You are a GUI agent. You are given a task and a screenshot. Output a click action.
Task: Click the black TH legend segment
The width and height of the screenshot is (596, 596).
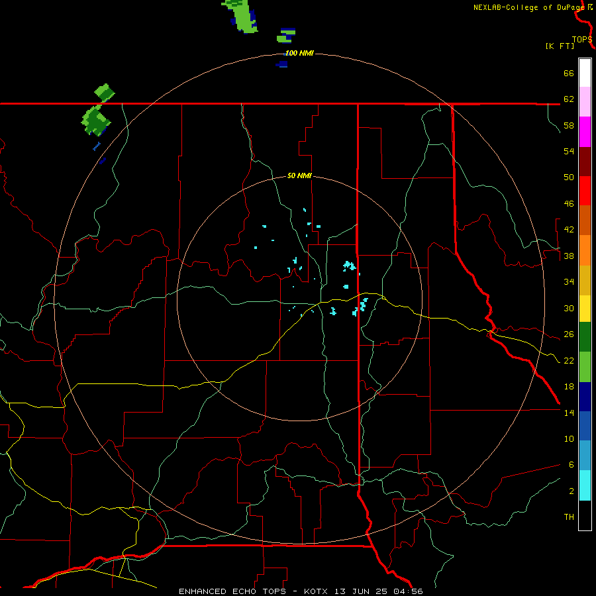pos(585,515)
